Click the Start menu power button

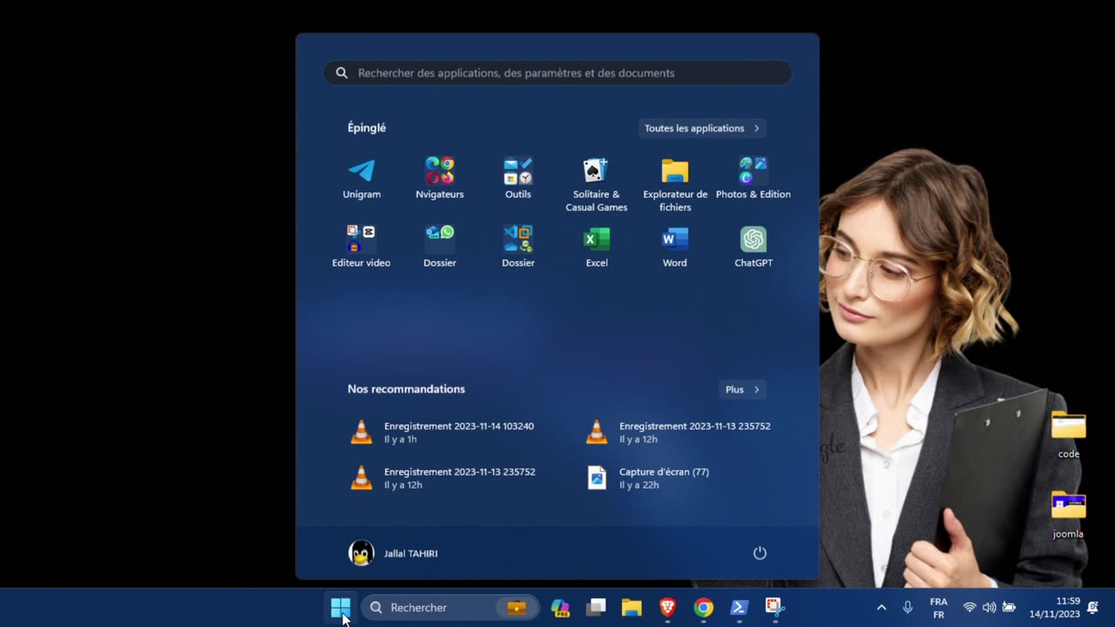pos(760,553)
